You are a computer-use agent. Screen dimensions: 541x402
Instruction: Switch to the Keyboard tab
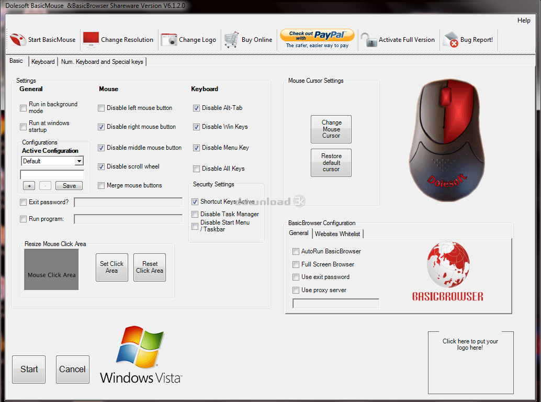(x=43, y=61)
